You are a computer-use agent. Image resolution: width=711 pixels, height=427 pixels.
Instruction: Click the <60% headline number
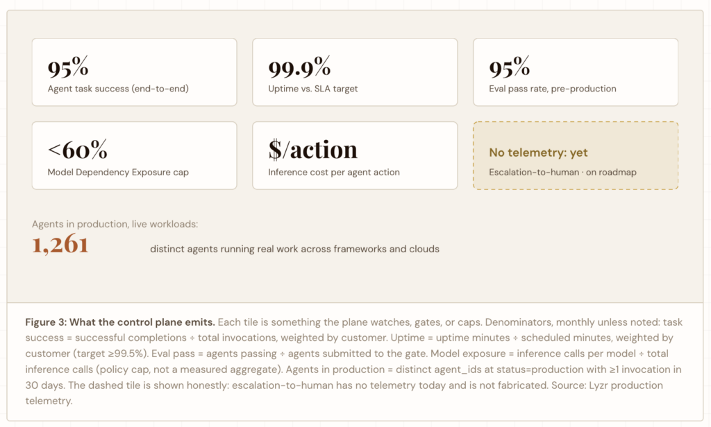click(x=78, y=150)
